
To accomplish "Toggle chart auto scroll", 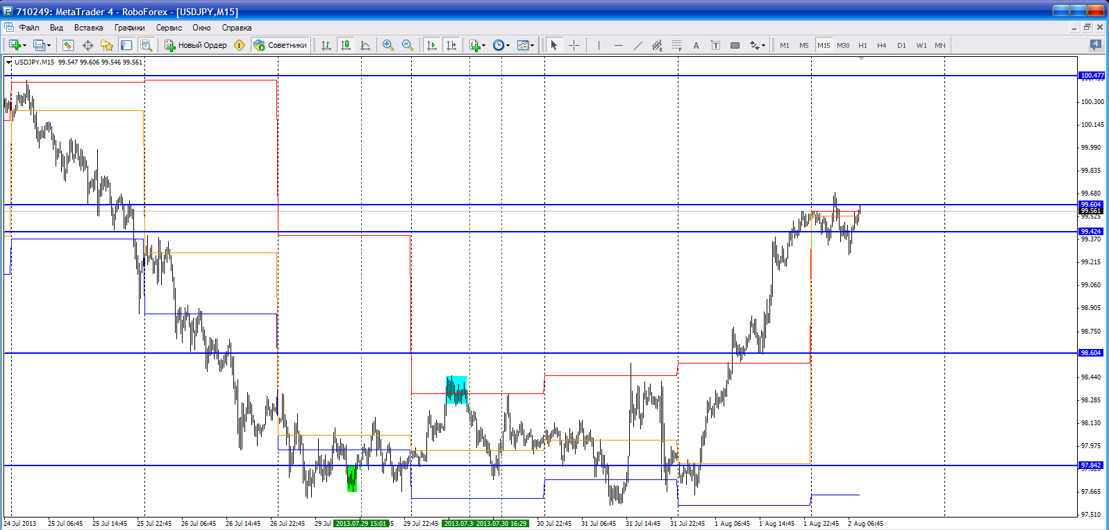I will [432, 45].
